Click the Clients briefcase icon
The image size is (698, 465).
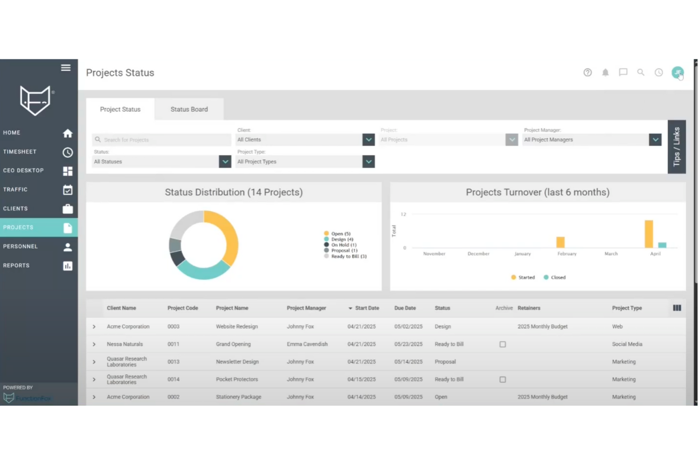[67, 208]
